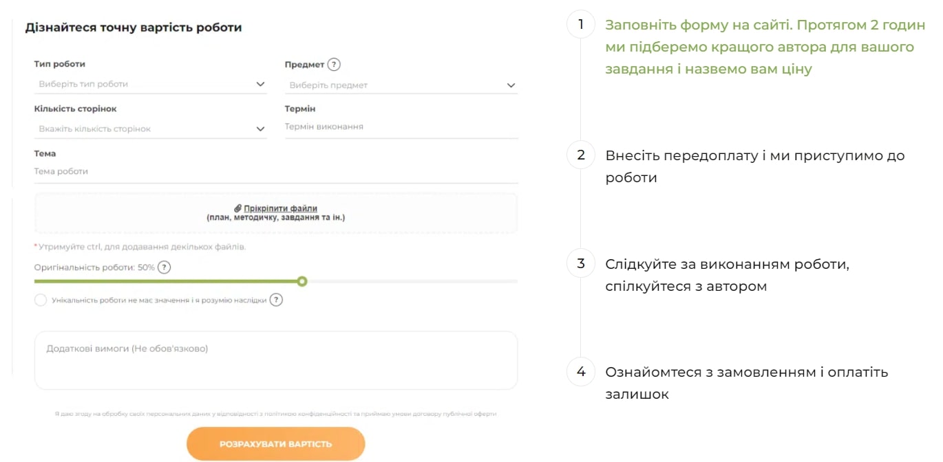Select the numbered step 1 circle

pyautogui.click(x=580, y=24)
